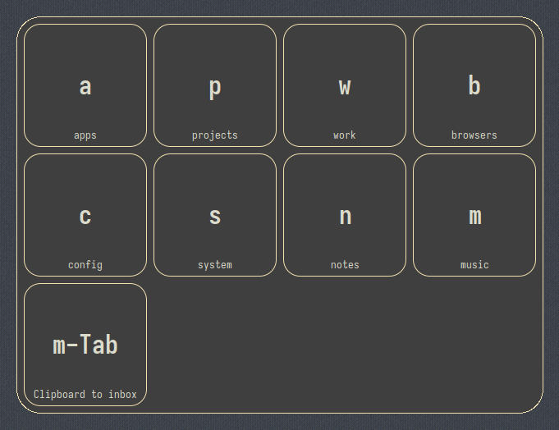Click the large 's' key letter
Viewport: 559px width, 430px height.
click(x=215, y=216)
